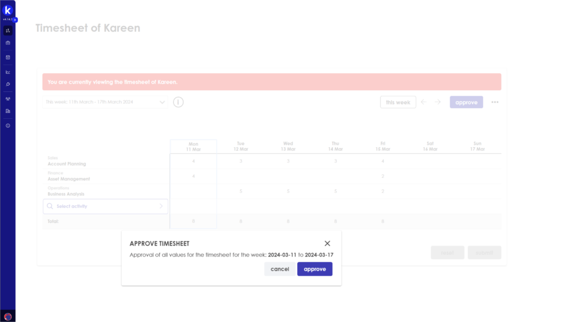Go to the next week with the right arrow

pyautogui.click(x=438, y=102)
